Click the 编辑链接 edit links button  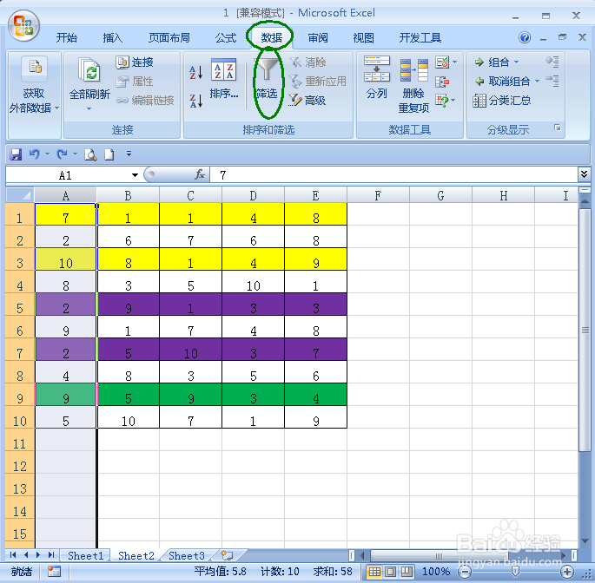(x=145, y=101)
